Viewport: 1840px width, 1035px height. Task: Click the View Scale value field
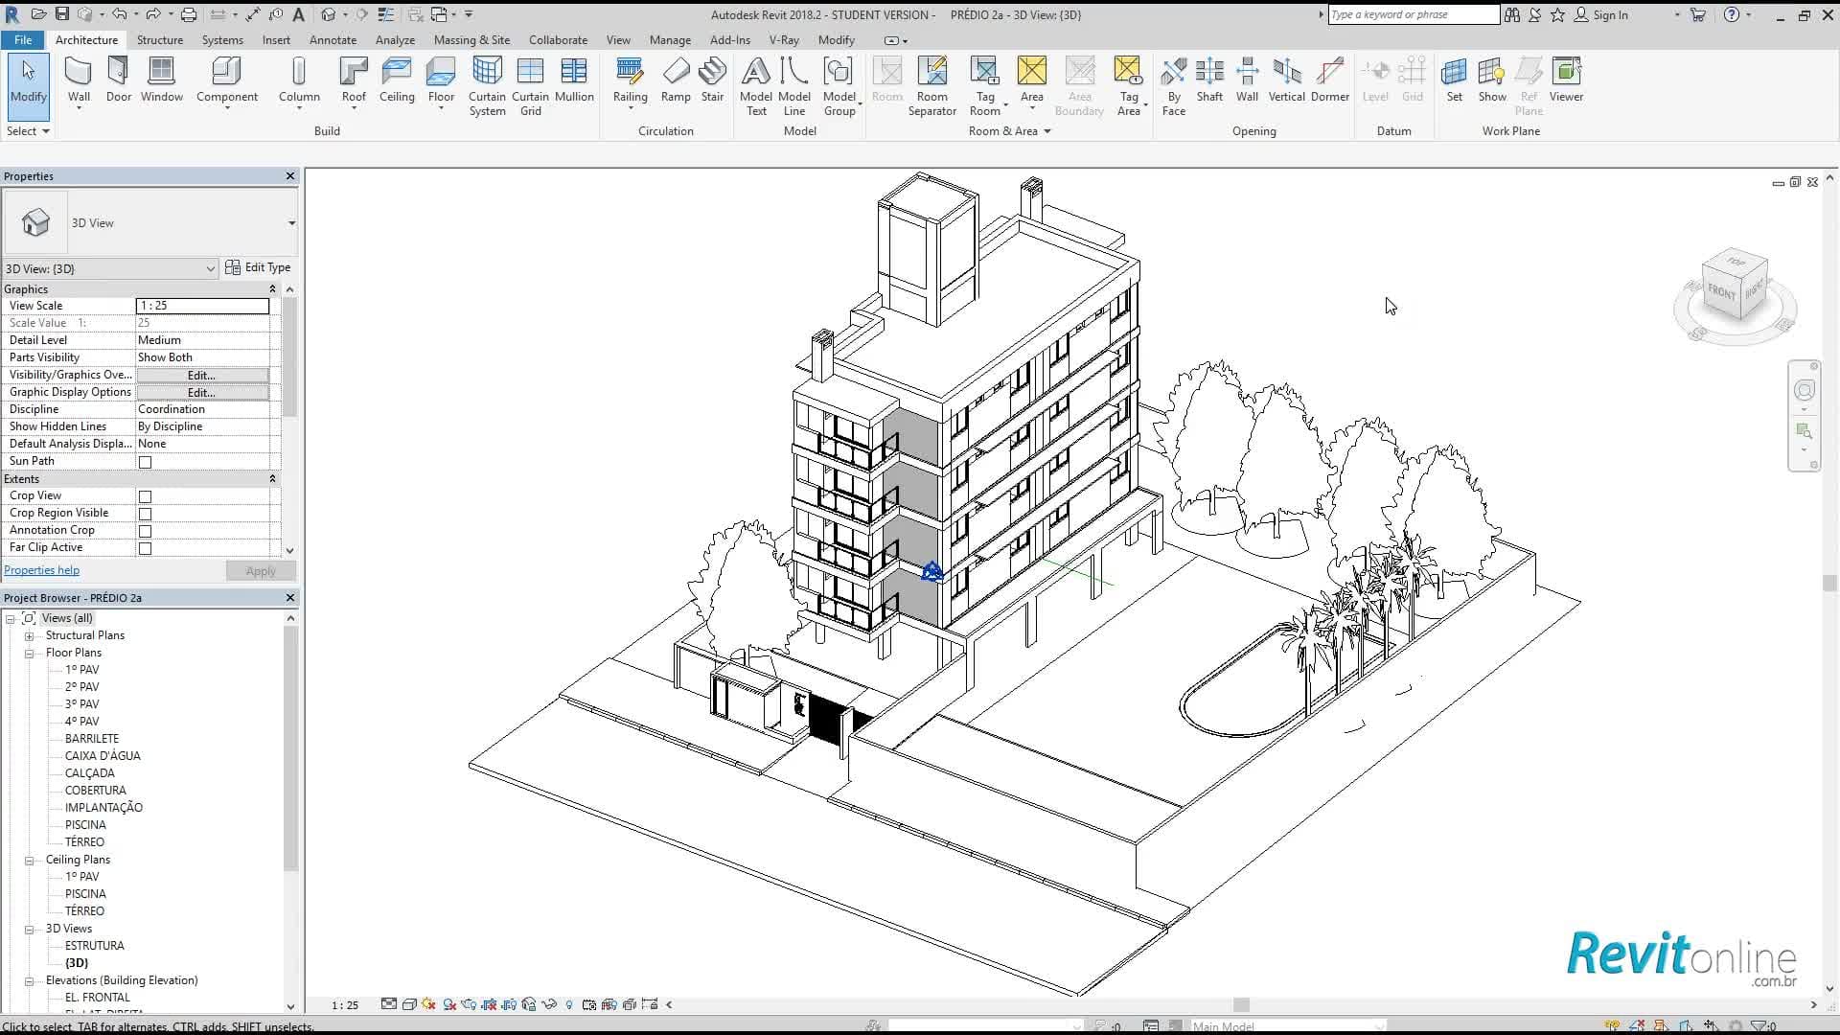click(x=202, y=306)
